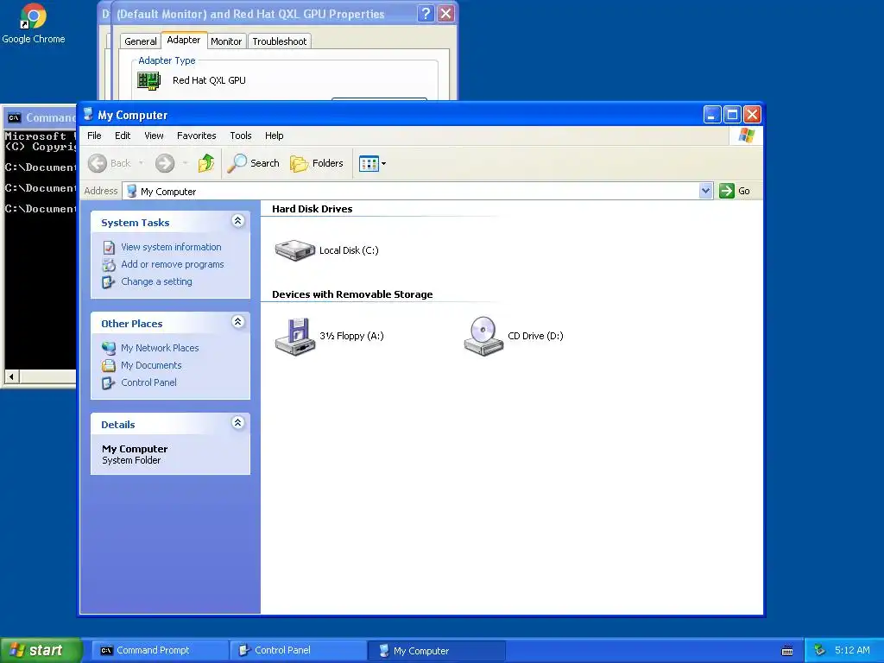Click View system information link

click(x=171, y=247)
